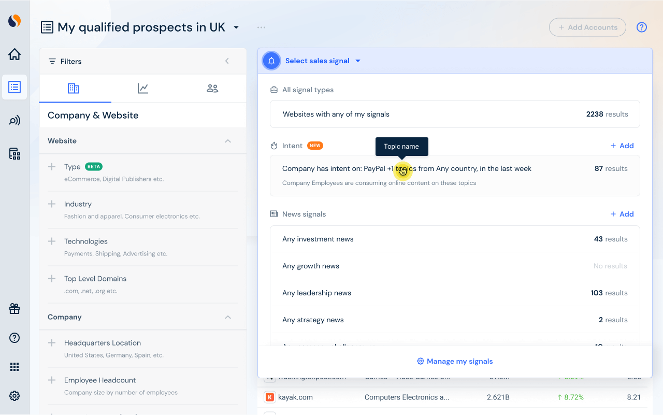The height and width of the screenshot is (415, 663).
Task: Open the apps grid icon in sidebar
Action: point(15,367)
